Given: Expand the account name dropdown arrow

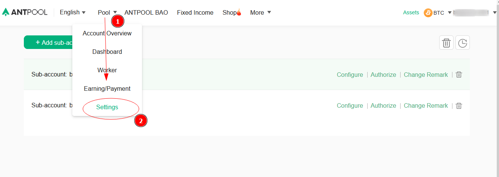Looking at the screenshot, I should tap(495, 12).
